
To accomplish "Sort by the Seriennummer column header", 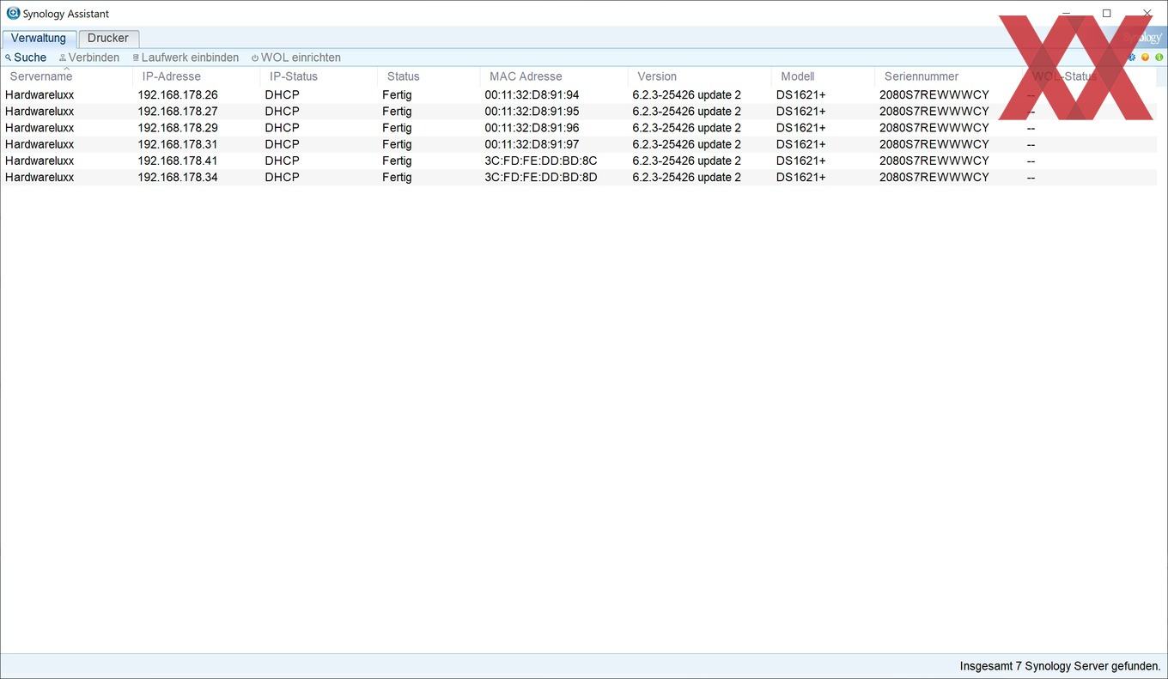I will [949, 76].
